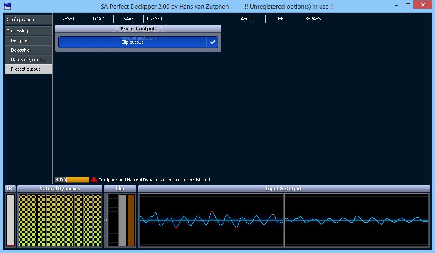Image resolution: width=435 pixels, height=253 pixels.
Task: Select the Protect output page
Action: pyautogui.click(x=28, y=69)
